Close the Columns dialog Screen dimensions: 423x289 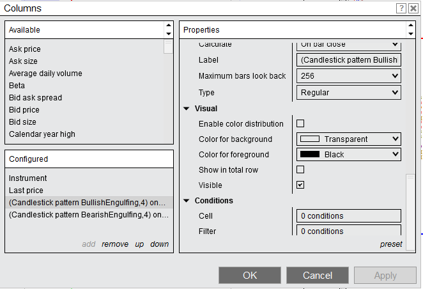pyautogui.click(x=413, y=8)
